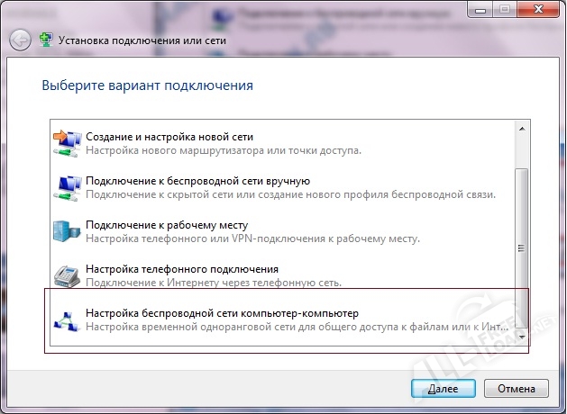This screenshot has height=414, width=567.
Task: Click description 'Подключение к Интернету через телефонную сеть'
Action: [214, 283]
